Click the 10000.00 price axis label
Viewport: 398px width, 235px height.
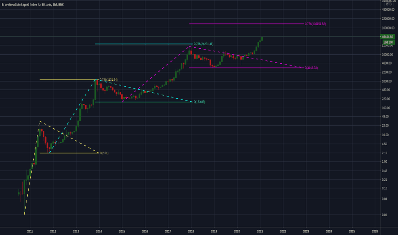tap(387, 55)
